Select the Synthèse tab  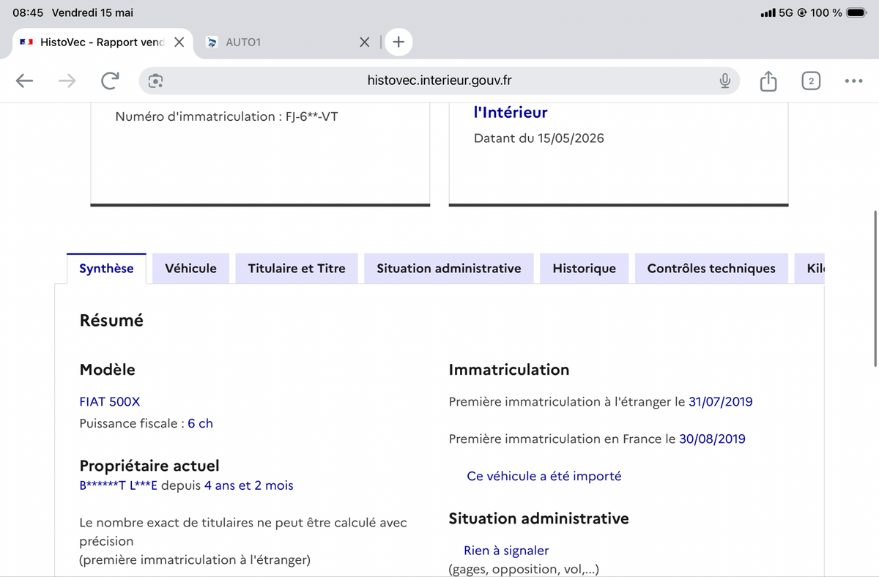click(x=106, y=269)
